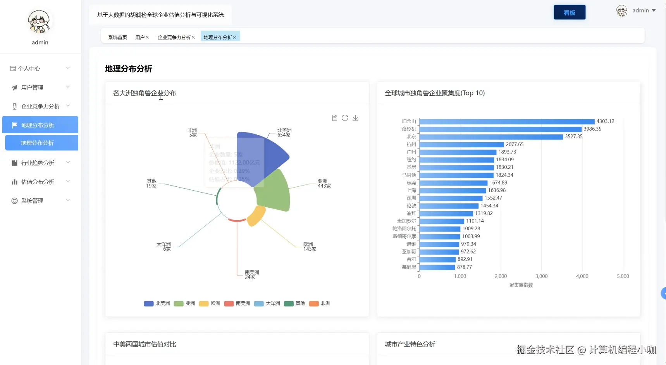The height and width of the screenshot is (365, 666).
Task: Click the system title text in header
Action: (160, 15)
